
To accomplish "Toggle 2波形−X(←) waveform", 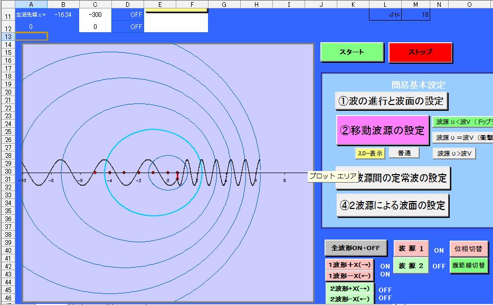I will (349, 299).
